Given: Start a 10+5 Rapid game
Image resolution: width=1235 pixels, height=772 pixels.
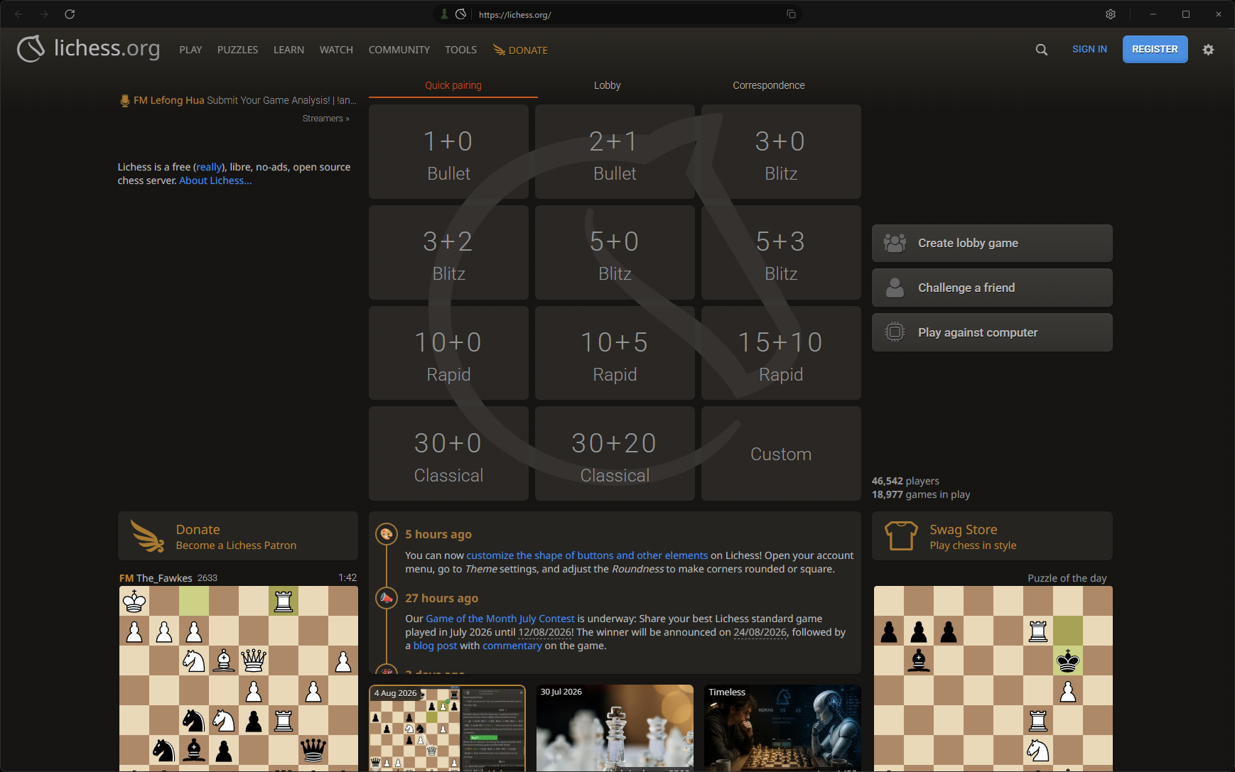Looking at the screenshot, I should coord(615,353).
